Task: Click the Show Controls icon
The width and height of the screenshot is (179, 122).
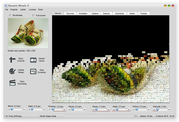Action: pos(12,59)
